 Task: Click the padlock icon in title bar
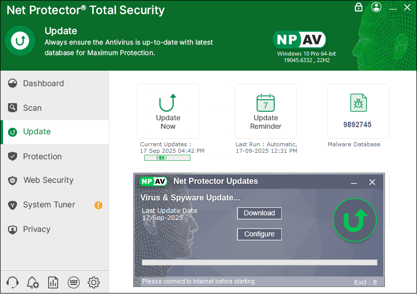[358, 7]
